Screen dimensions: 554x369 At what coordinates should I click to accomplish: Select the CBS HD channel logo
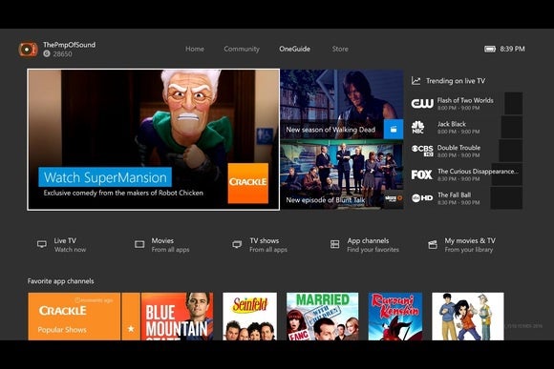[x=422, y=151]
